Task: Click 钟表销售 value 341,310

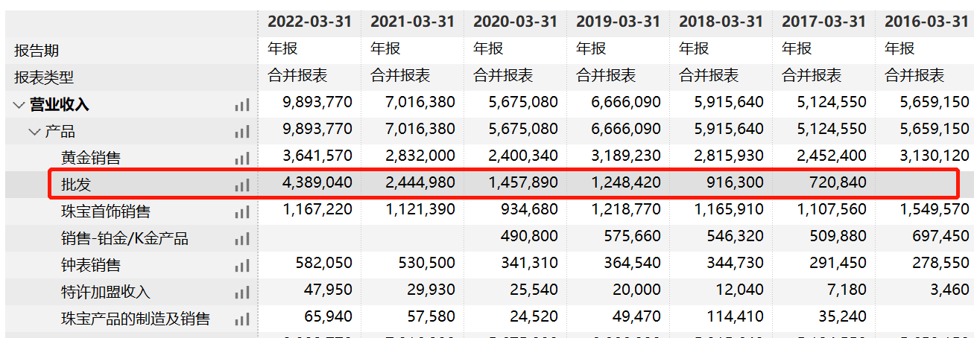Action: click(x=530, y=263)
